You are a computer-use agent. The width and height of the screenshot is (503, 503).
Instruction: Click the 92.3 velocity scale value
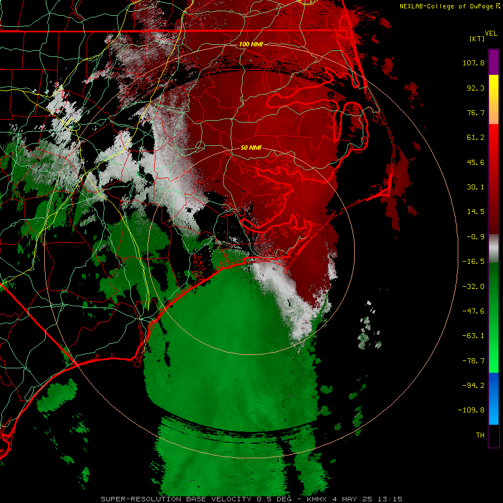(476, 88)
